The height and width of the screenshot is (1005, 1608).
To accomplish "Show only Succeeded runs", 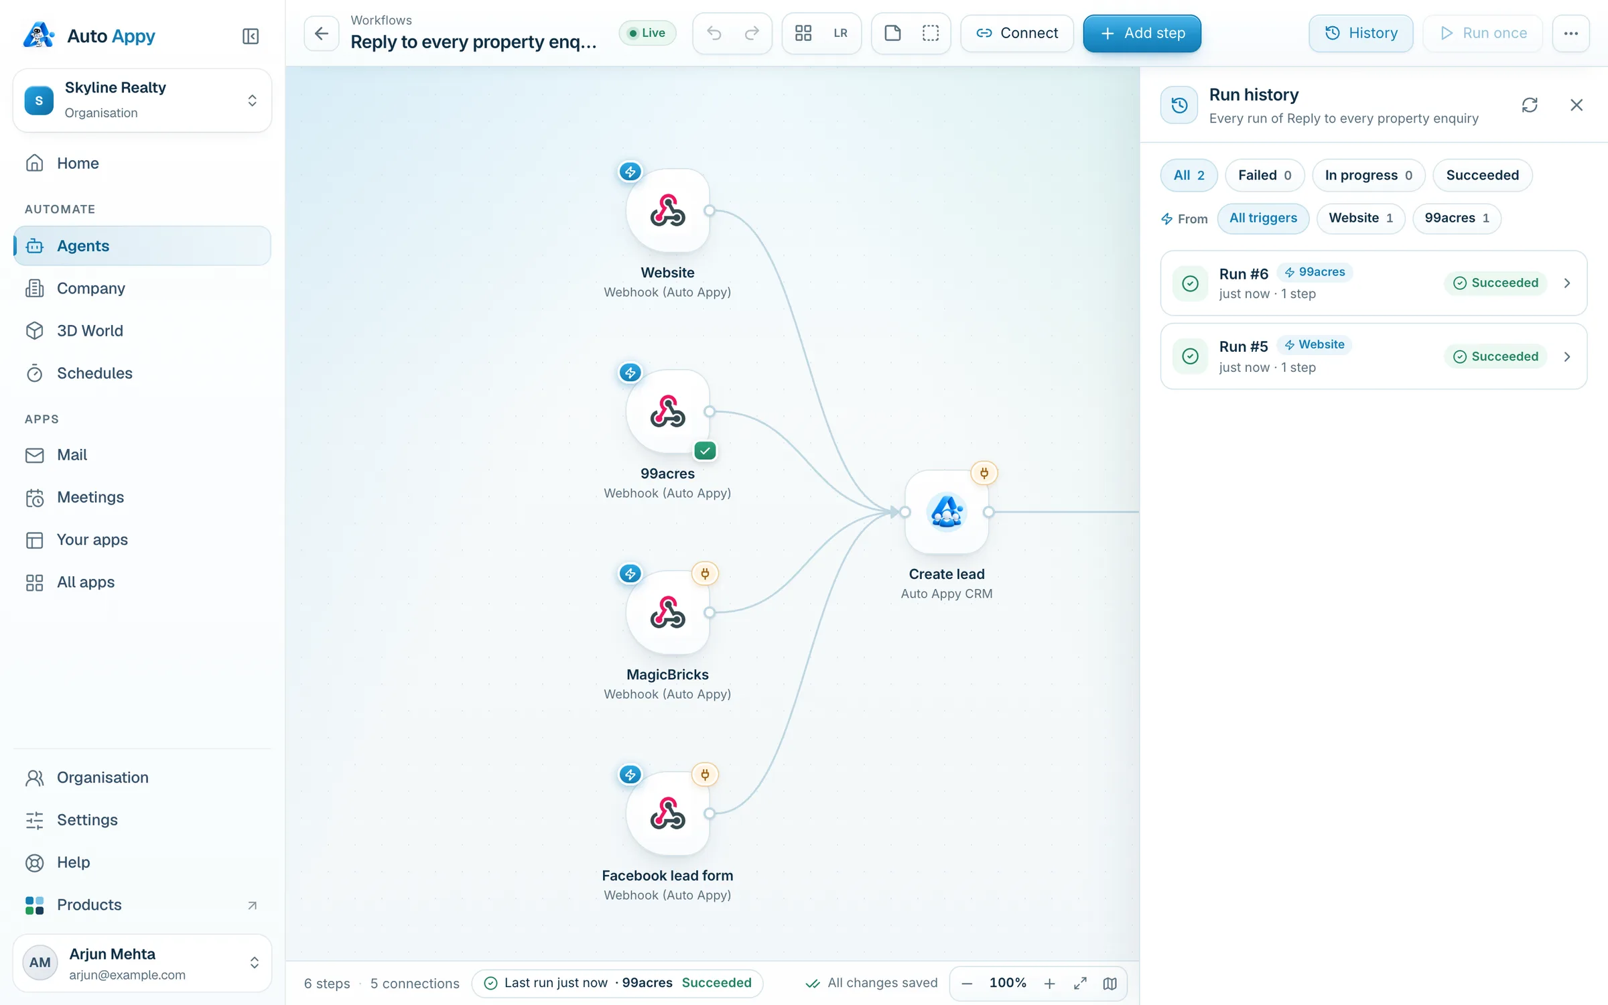I will 1482,175.
